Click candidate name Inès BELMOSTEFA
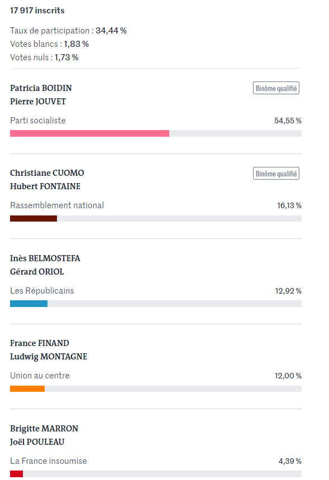The width and height of the screenshot is (329, 480). tap(45, 258)
